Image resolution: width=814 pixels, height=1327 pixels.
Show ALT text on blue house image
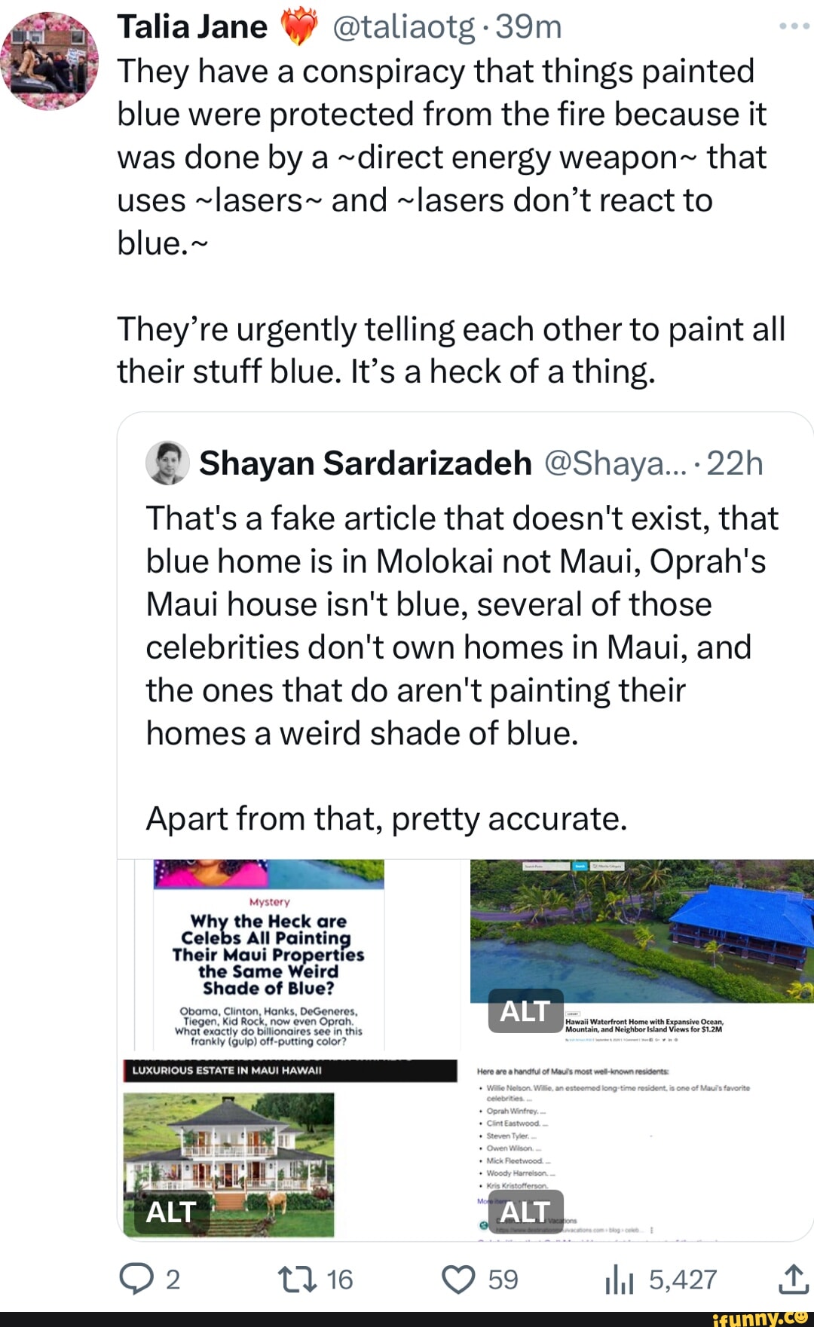tap(525, 1011)
